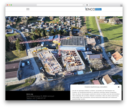Click 'Cookie-Zustimmung verwalten' dialog title
This screenshot has height=108, width=128.
pos(96,87)
